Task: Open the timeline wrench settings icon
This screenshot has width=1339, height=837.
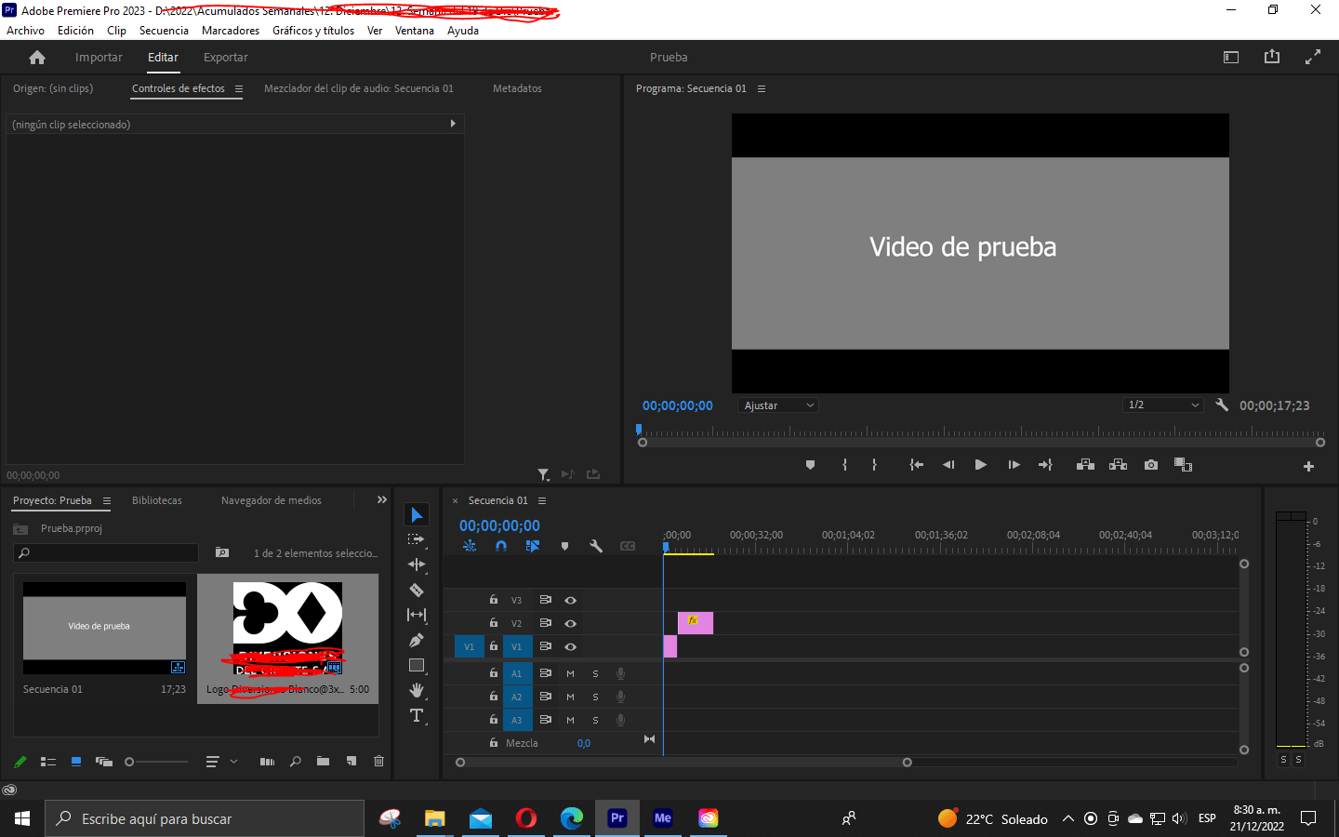Action: click(596, 547)
